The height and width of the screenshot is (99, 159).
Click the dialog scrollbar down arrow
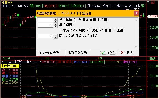[136, 47]
